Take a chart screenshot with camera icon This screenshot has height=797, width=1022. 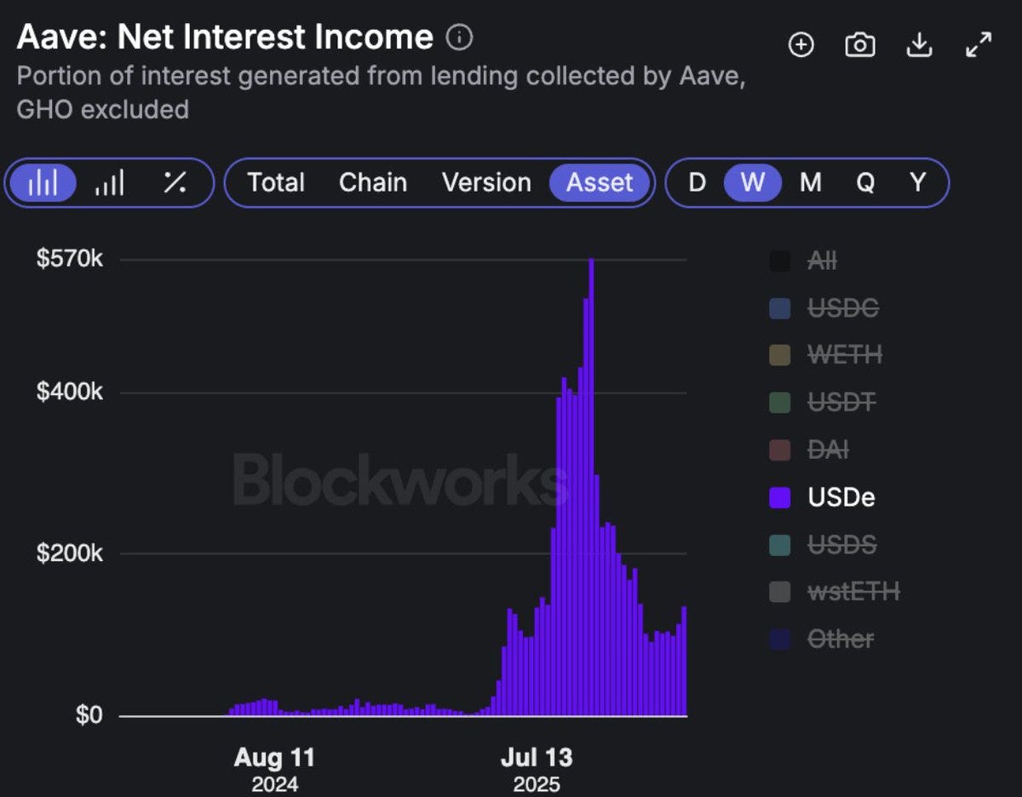[860, 45]
